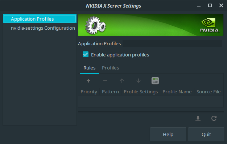Lower rule priority with the down arrow
The image size is (227, 144).
point(139,81)
